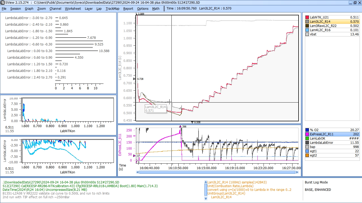Click the restore window icon in title bar
362x203 pixels.
[x=355, y=2]
